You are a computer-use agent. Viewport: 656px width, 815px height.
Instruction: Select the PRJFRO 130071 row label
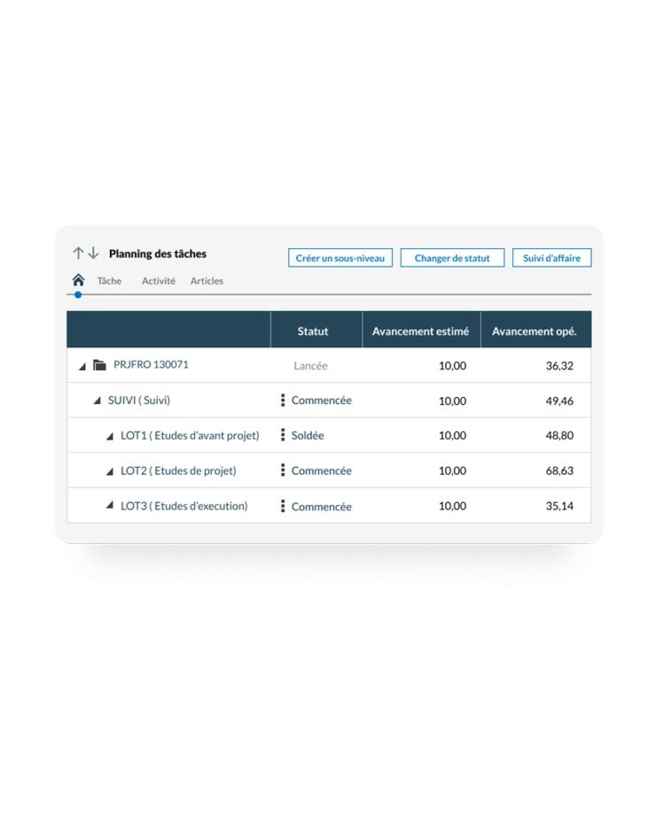pos(151,365)
